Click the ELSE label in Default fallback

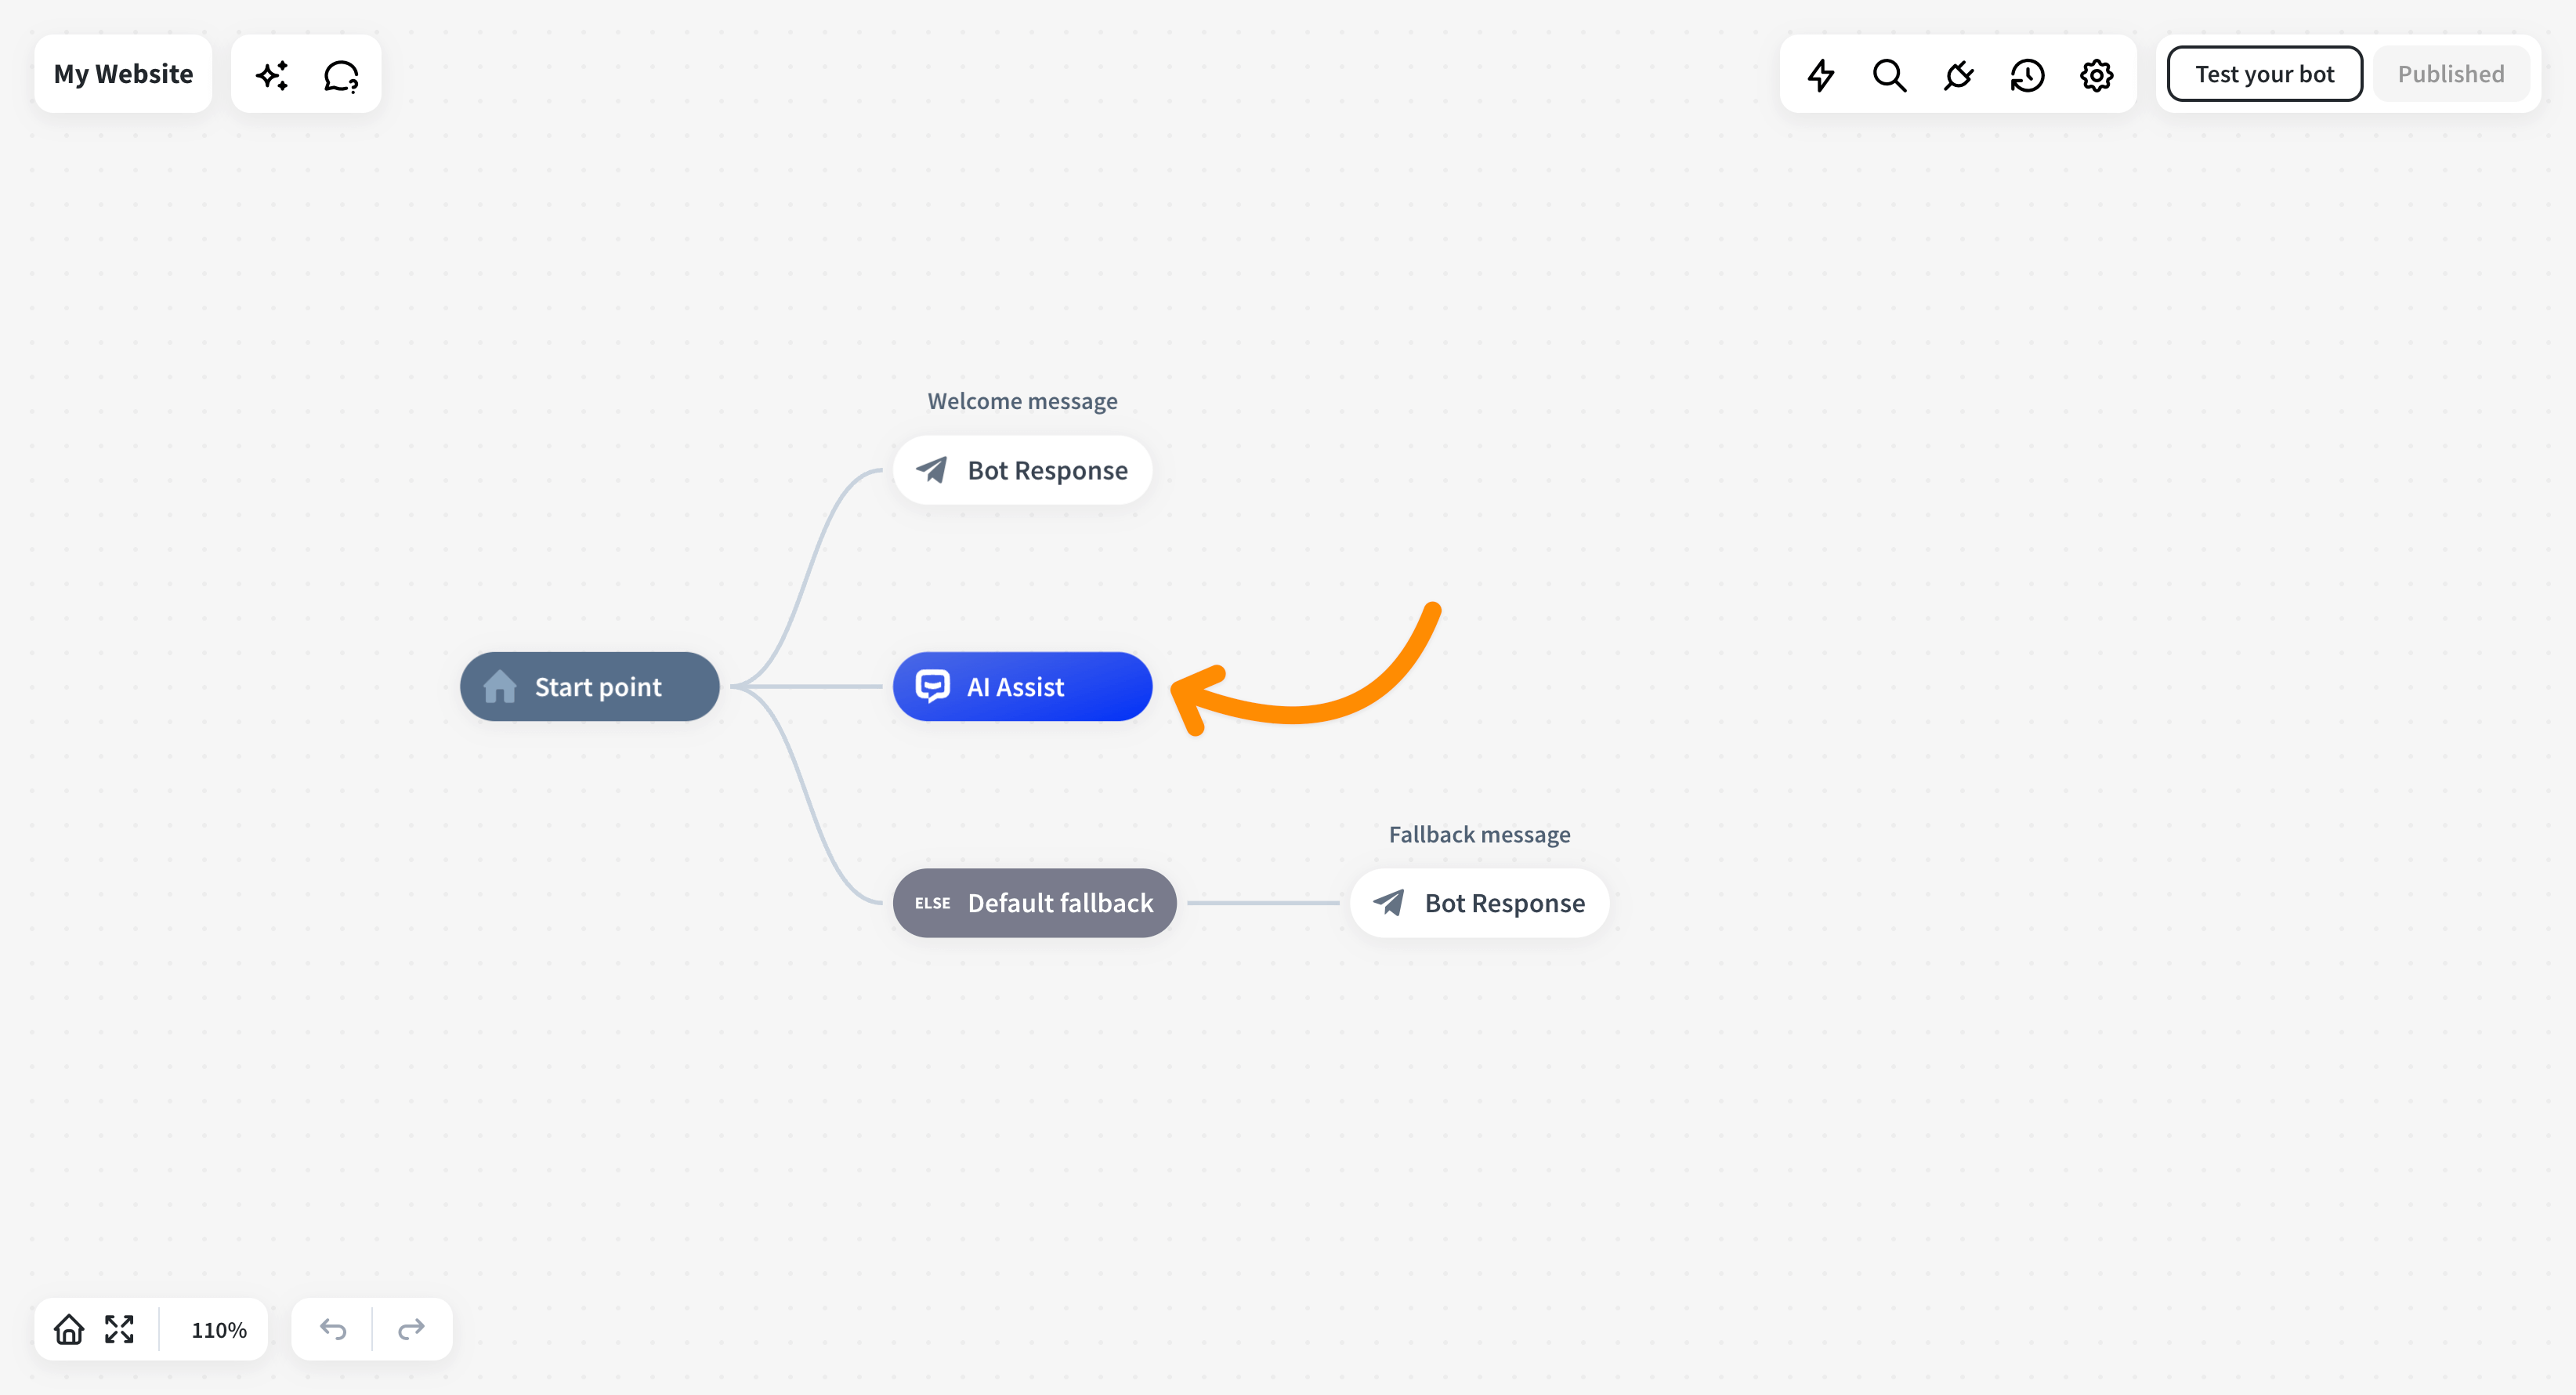(x=932, y=903)
